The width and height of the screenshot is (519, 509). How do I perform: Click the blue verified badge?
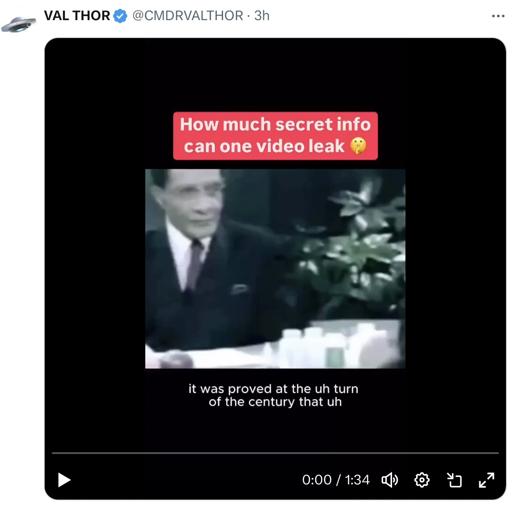[120, 16]
